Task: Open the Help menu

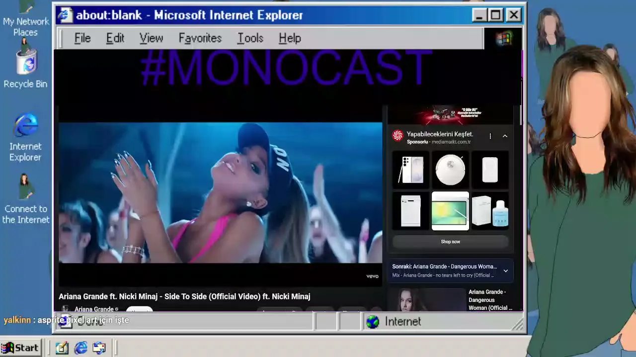Action: pyautogui.click(x=290, y=38)
